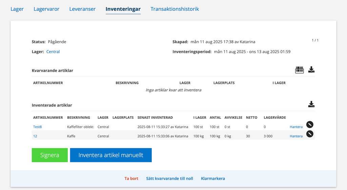Click the Kvarvarande artiklar heading
The width and height of the screenshot is (347, 190).
coord(53,71)
